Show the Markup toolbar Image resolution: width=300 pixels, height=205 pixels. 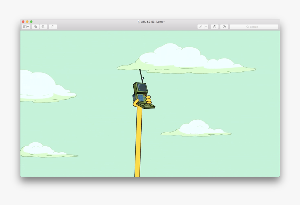tap(224, 27)
